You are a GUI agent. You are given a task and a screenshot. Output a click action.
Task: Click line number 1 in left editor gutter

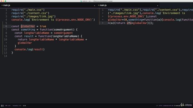(6, 10)
